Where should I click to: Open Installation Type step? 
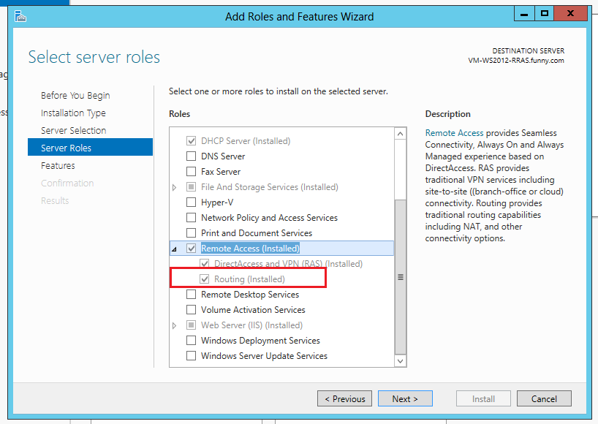73,113
